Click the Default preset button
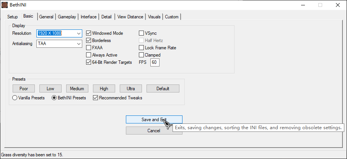The image size is (347, 159). click(x=163, y=88)
